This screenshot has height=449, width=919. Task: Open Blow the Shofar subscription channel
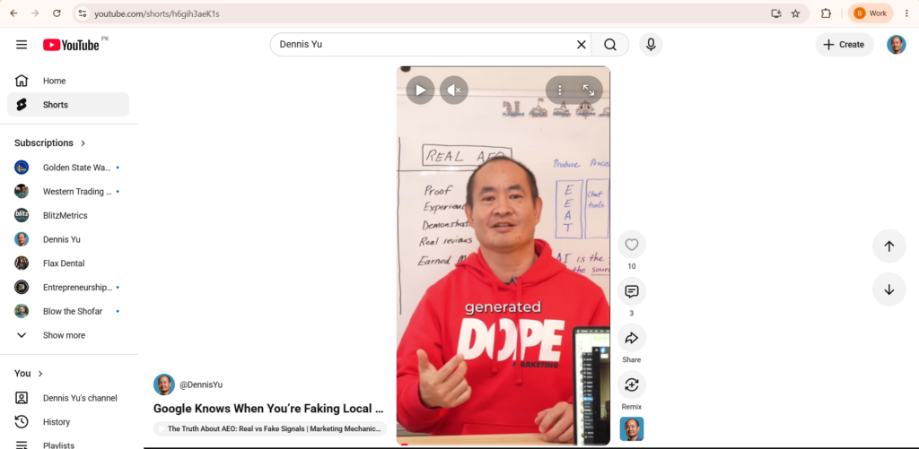tap(68, 311)
